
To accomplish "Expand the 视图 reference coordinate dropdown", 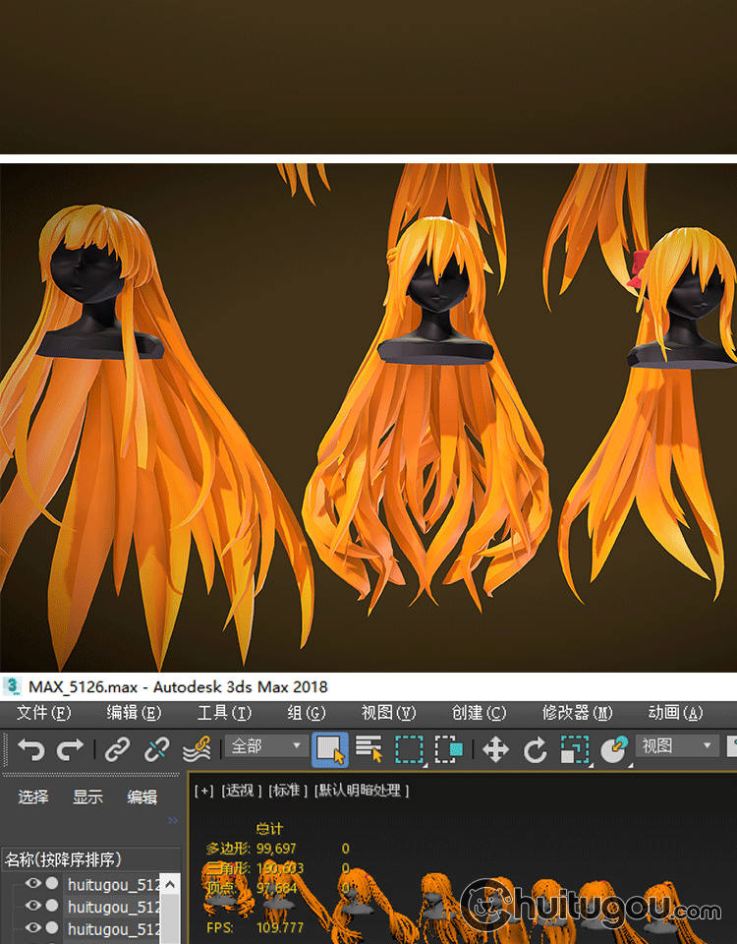I will [x=678, y=746].
